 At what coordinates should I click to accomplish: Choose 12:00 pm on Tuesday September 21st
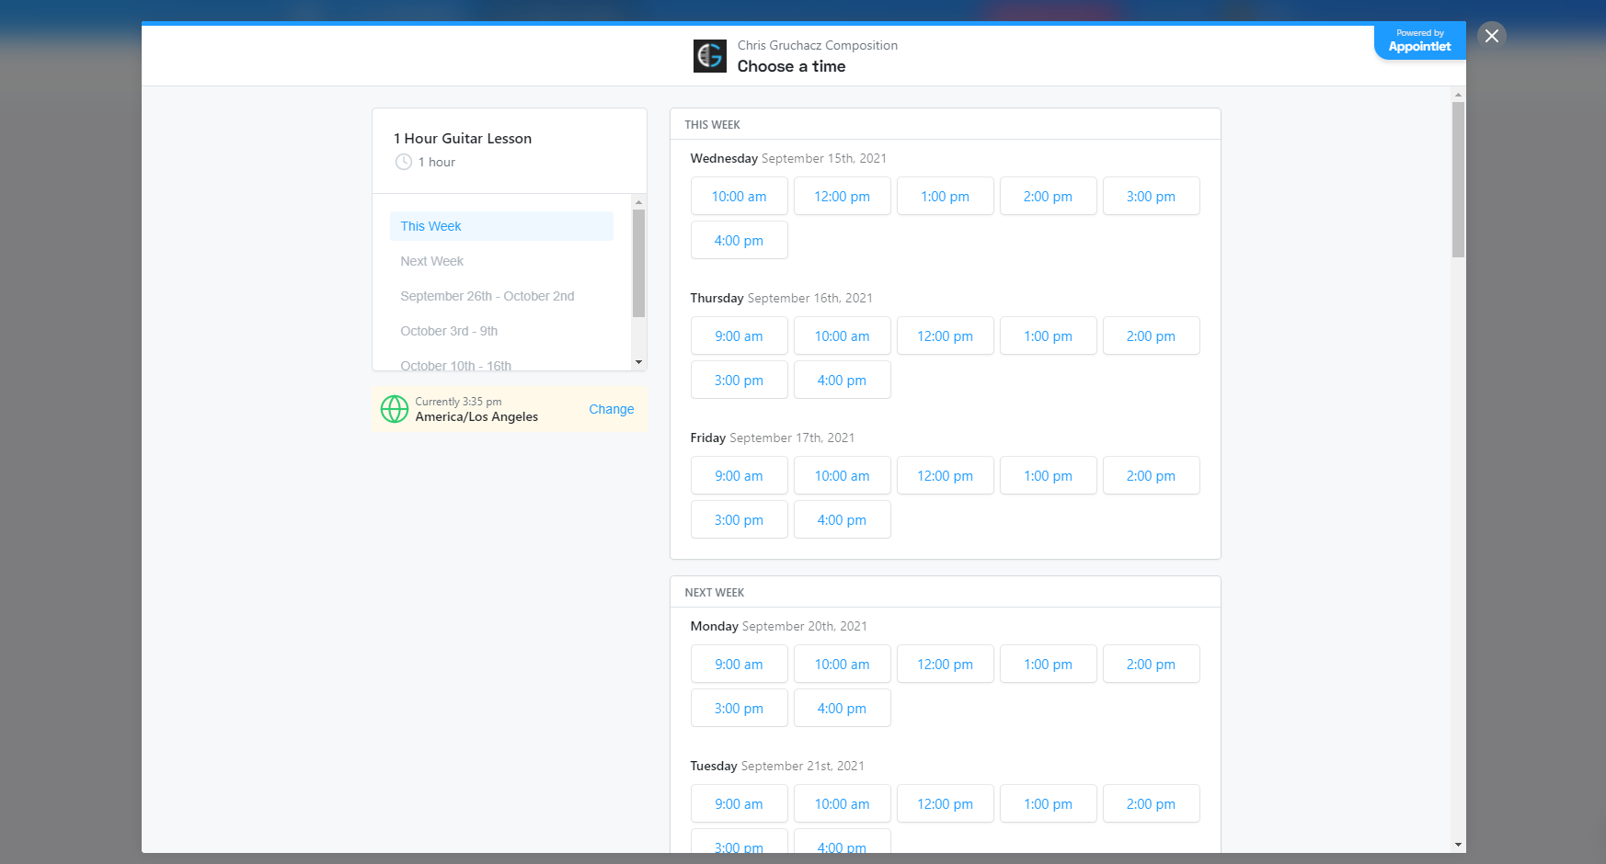click(x=945, y=803)
